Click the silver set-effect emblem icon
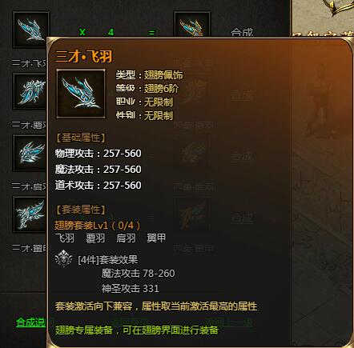The width and height of the screenshot is (354, 348). tap(63, 259)
